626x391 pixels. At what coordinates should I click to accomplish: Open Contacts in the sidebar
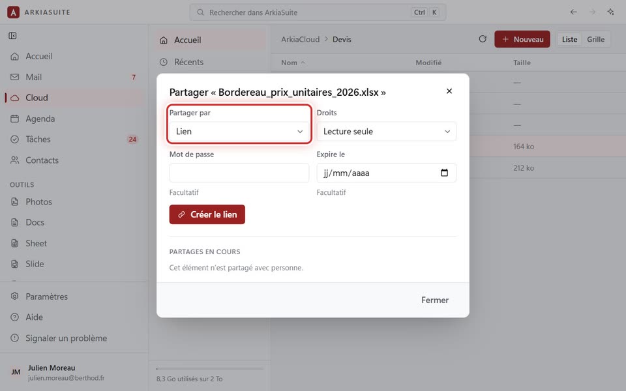pyautogui.click(x=74, y=160)
